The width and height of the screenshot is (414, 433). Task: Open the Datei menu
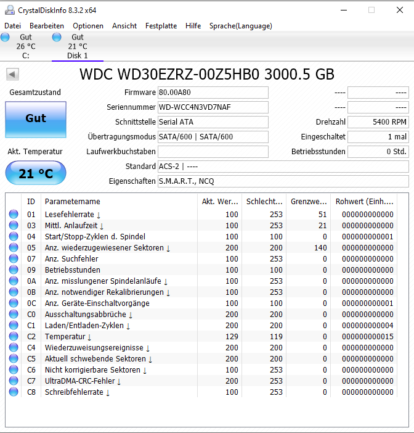click(13, 26)
